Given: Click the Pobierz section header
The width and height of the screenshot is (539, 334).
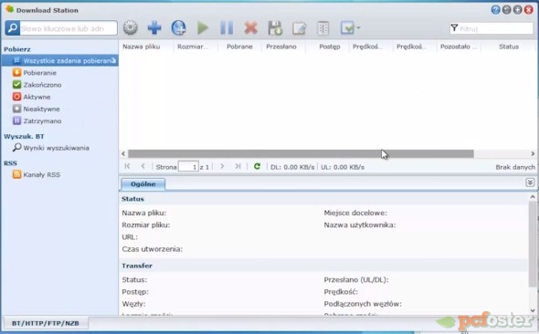Looking at the screenshot, I should pos(17,49).
